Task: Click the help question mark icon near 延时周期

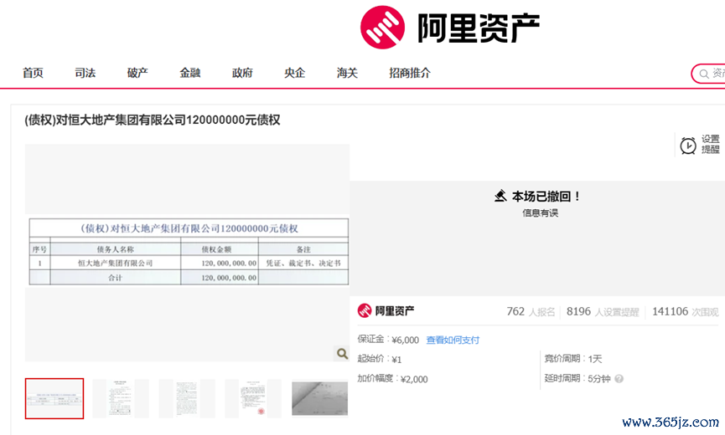Action: (x=619, y=379)
